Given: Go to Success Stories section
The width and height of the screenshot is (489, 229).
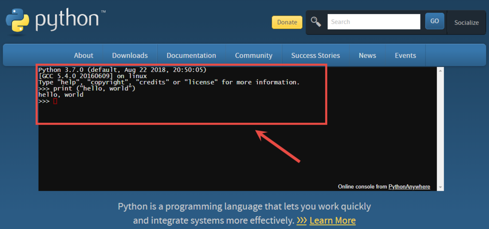Looking at the screenshot, I should tap(315, 55).
